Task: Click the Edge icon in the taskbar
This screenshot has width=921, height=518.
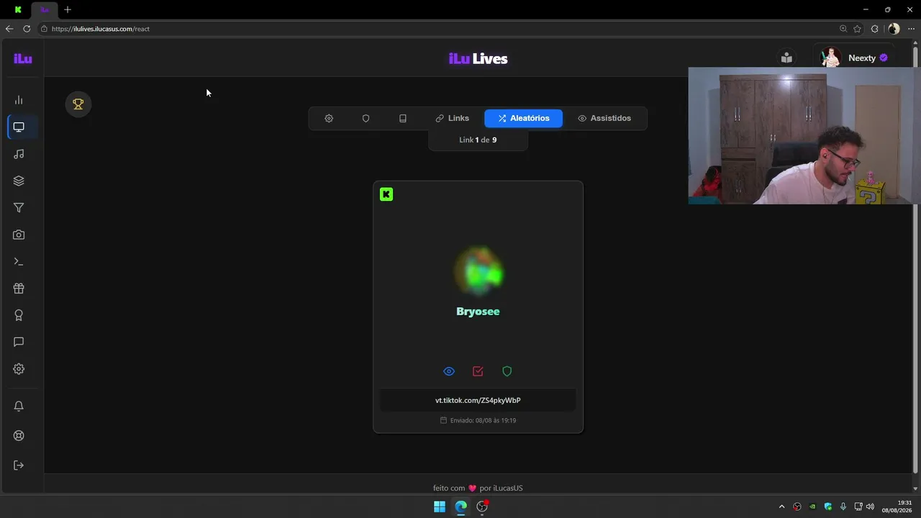Action: 461,506
